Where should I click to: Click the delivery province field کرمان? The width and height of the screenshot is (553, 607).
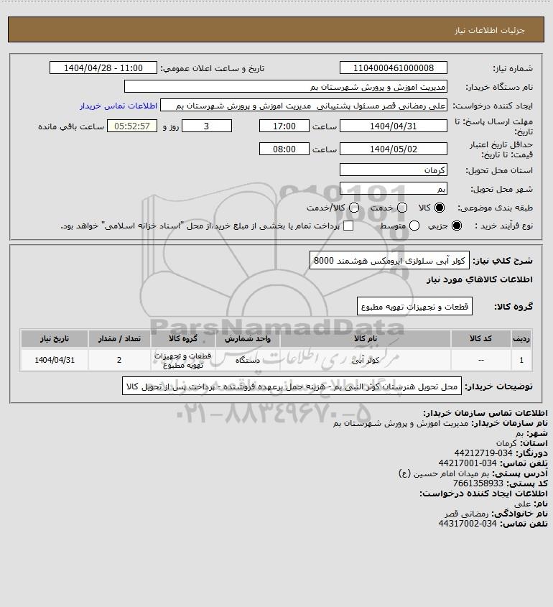(x=393, y=170)
